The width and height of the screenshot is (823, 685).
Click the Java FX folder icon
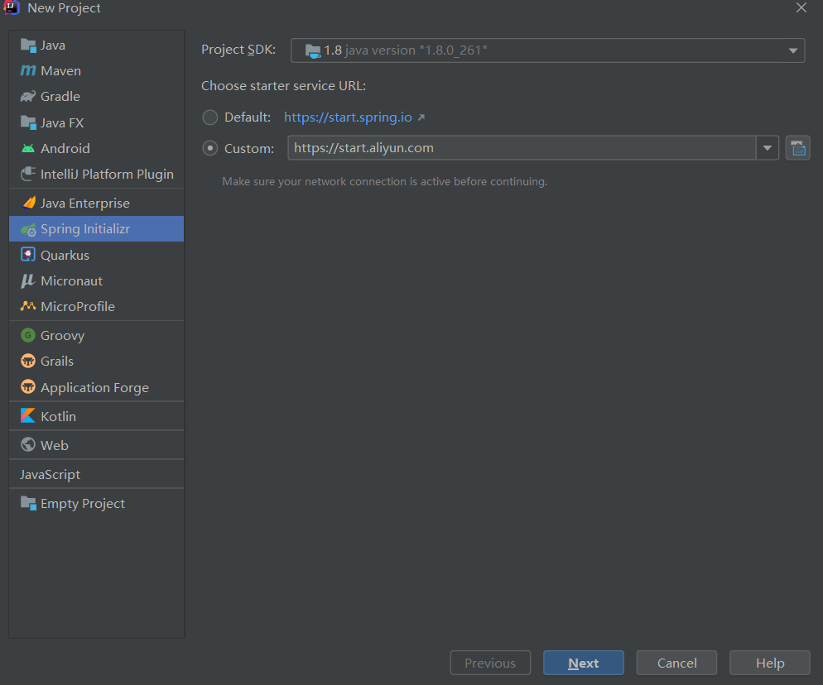pyautogui.click(x=28, y=122)
